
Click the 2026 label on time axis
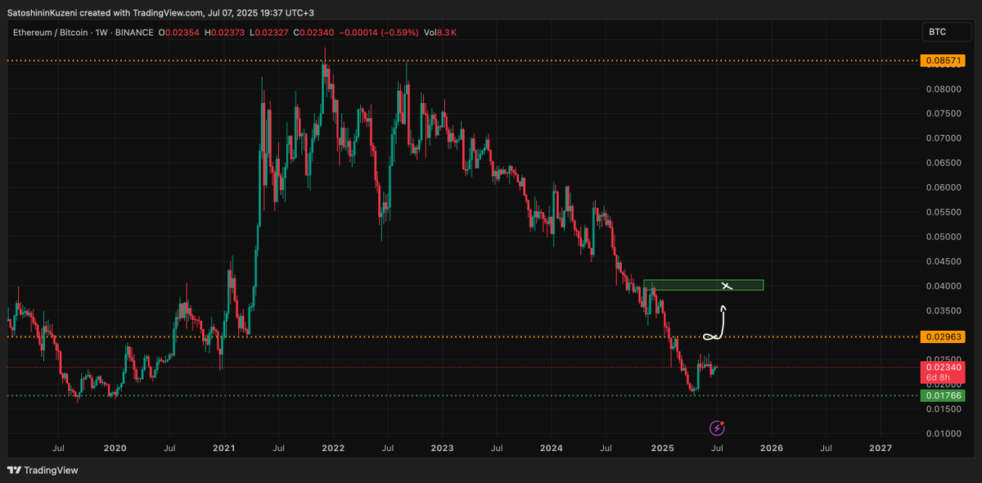click(771, 449)
